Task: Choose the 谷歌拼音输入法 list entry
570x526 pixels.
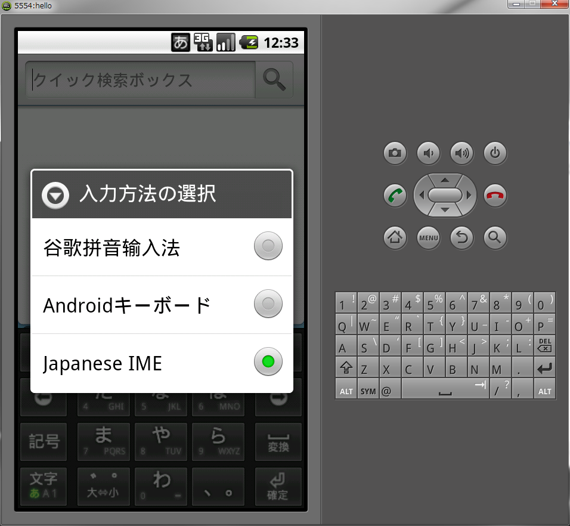Action: (x=162, y=247)
